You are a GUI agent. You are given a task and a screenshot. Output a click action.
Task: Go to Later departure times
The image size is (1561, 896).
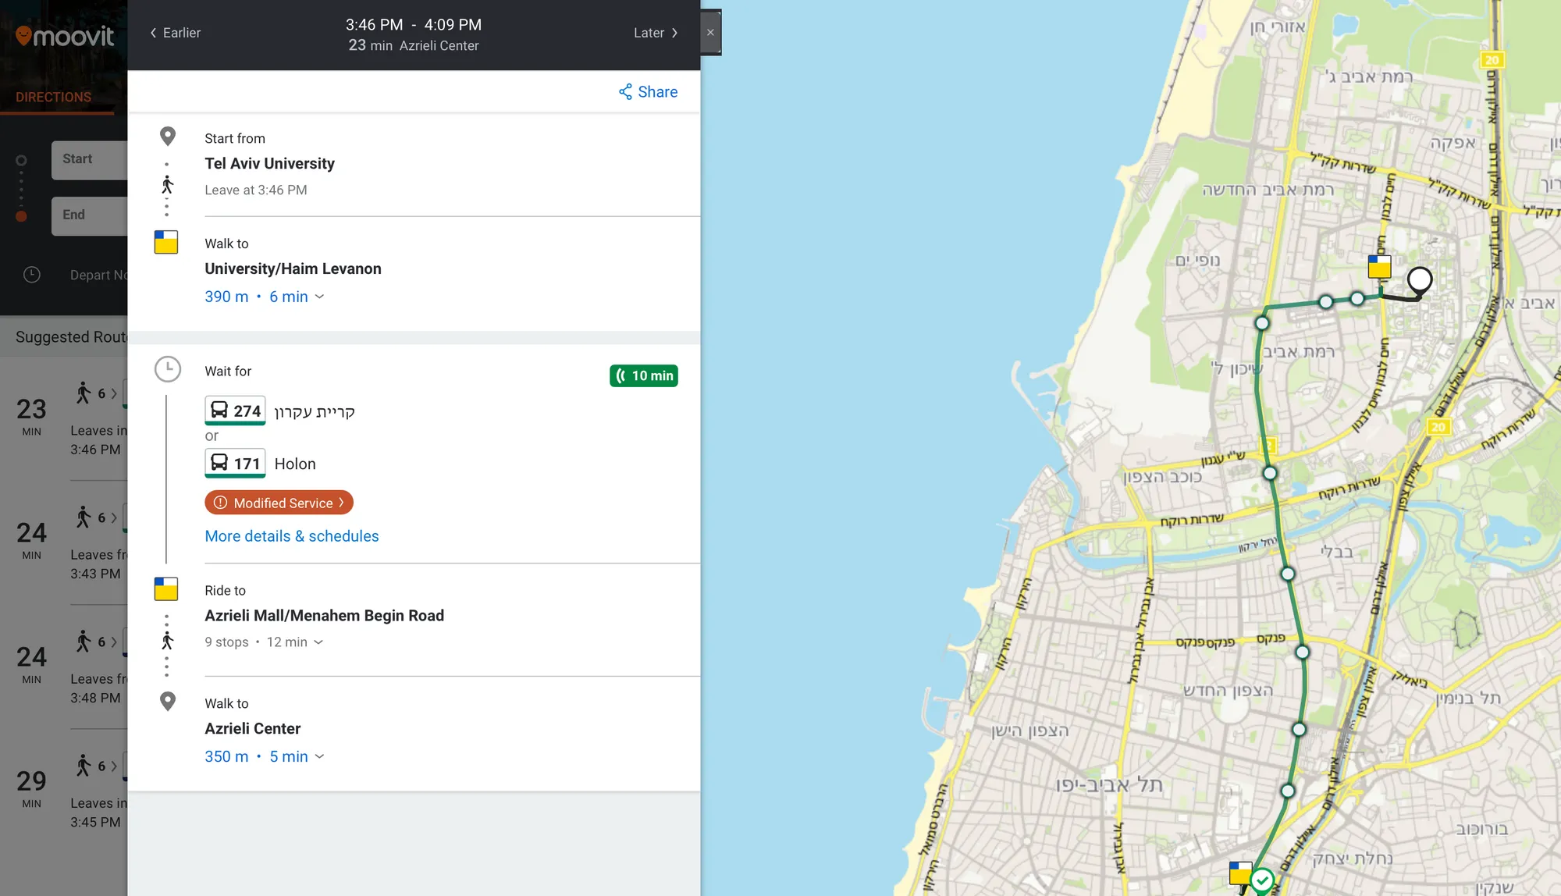point(656,33)
